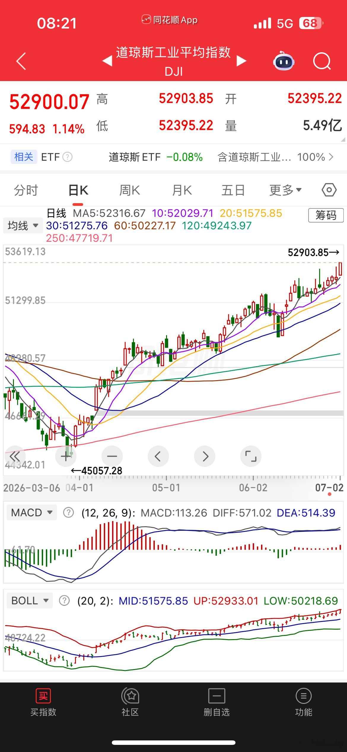The width and height of the screenshot is (347, 752).
Task: Move chart right with right chevron
Action: [205, 456]
